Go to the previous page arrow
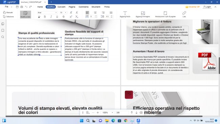This screenshot has height=124, width=220. [132, 112]
